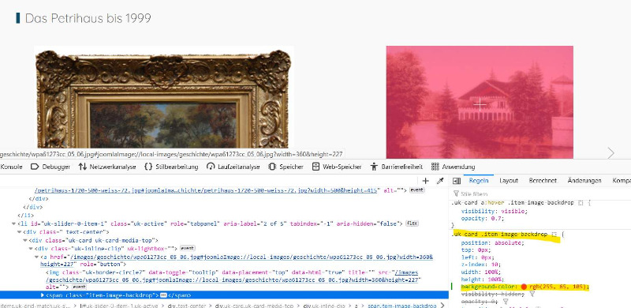Open the Laufzeitanalyse panel
631x308 pixels.
coord(233,167)
